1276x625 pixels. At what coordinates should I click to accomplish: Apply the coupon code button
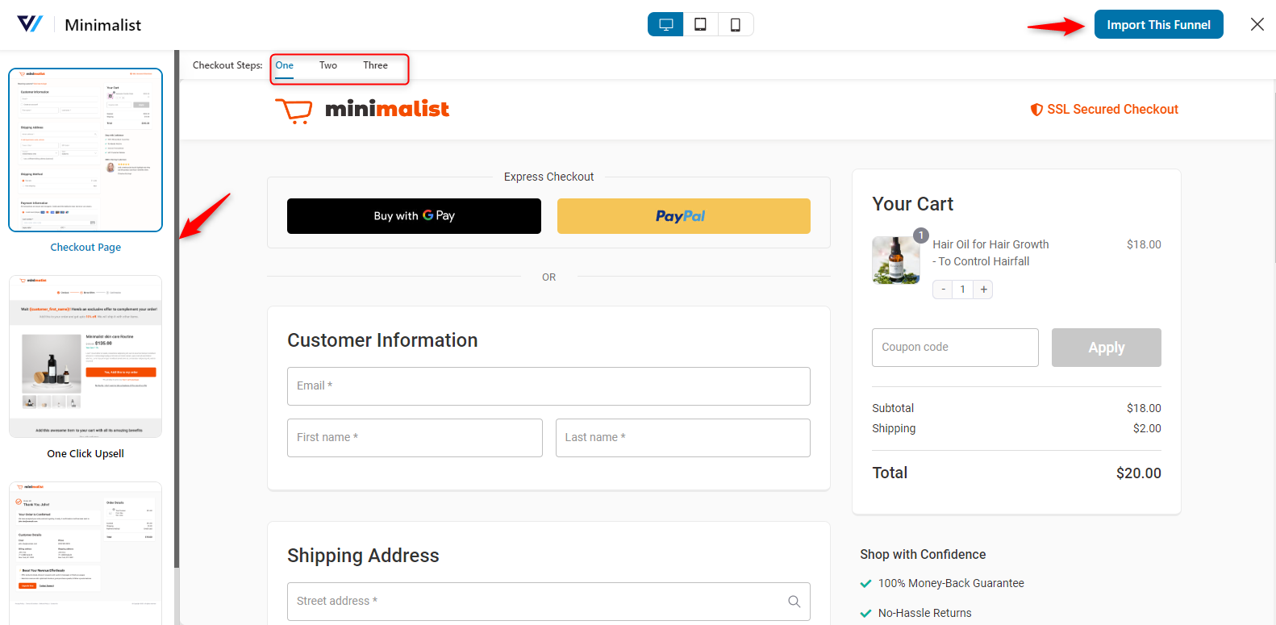tap(1106, 348)
